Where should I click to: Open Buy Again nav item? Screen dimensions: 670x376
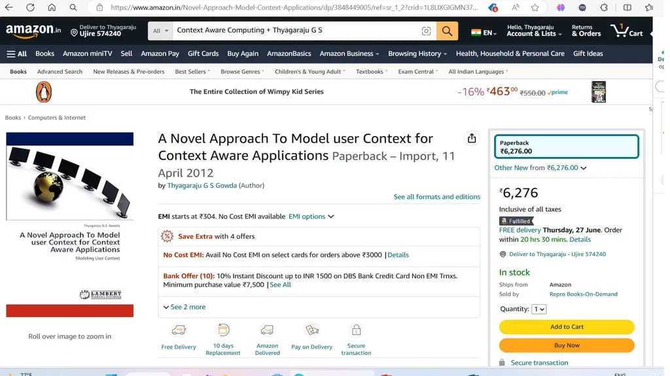pyautogui.click(x=243, y=54)
